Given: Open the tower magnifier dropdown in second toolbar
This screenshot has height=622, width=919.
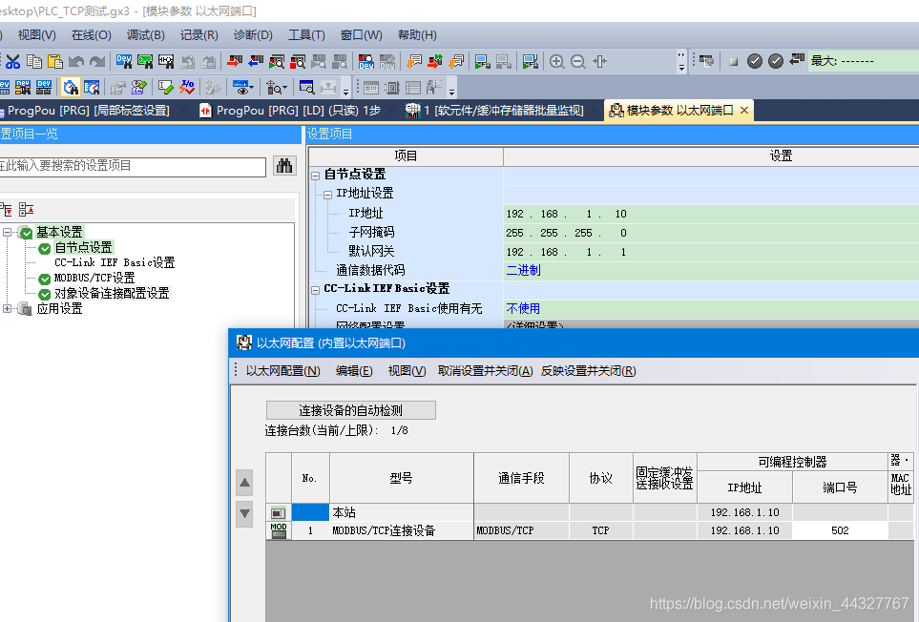Looking at the screenshot, I should (276, 88).
